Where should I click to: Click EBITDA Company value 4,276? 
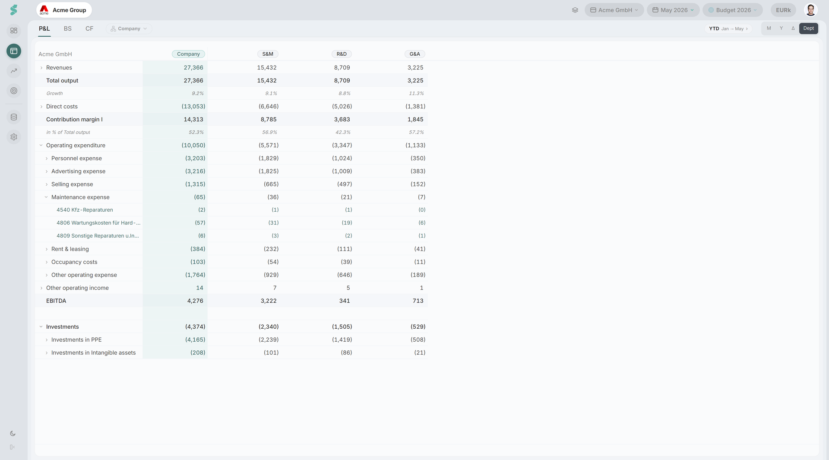[195, 301]
